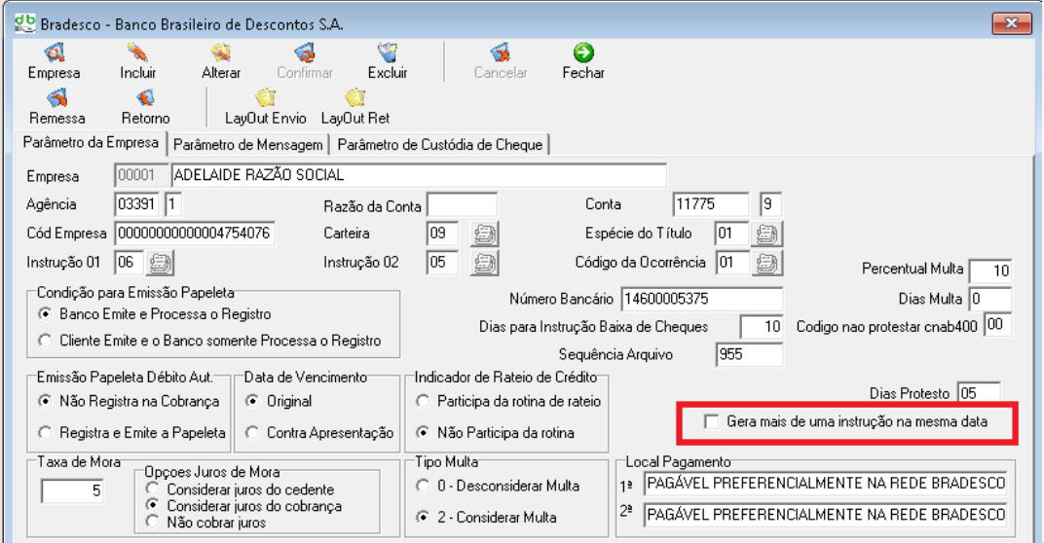Screen dimensions: 1044x543
Task: Click the Incluir toolbar icon
Action: coord(137,53)
